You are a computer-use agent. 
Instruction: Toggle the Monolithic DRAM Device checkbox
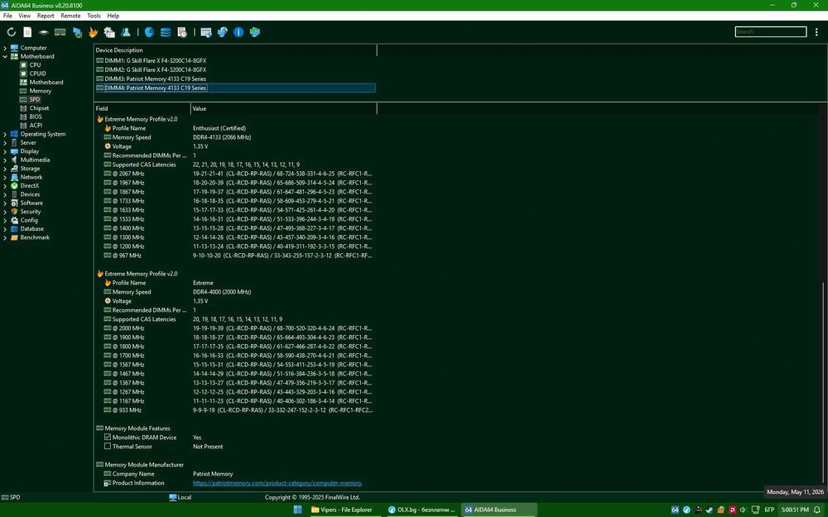click(x=108, y=437)
